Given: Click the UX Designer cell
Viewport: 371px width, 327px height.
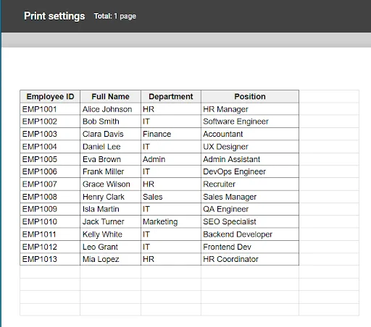Looking at the screenshot, I should pos(250,147).
